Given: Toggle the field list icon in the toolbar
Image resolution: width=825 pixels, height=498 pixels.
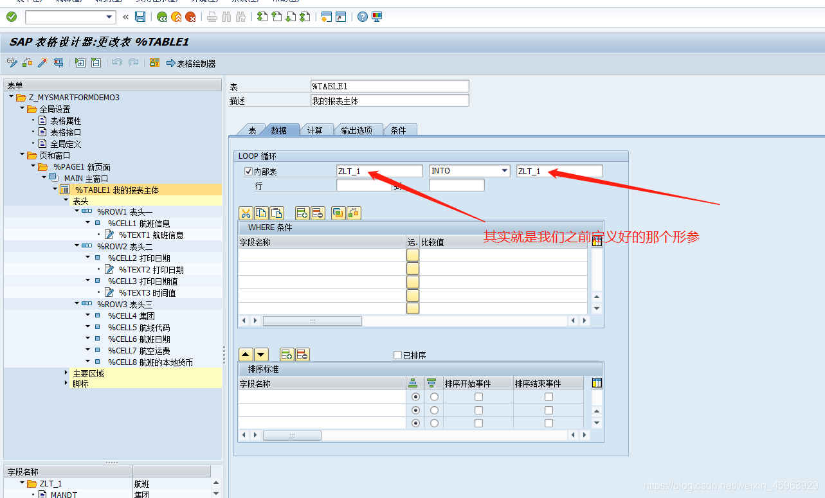Looking at the screenshot, I should click(x=154, y=63).
